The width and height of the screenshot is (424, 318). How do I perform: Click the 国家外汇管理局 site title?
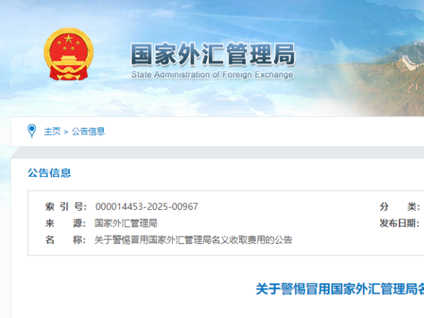pyautogui.click(x=213, y=55)
